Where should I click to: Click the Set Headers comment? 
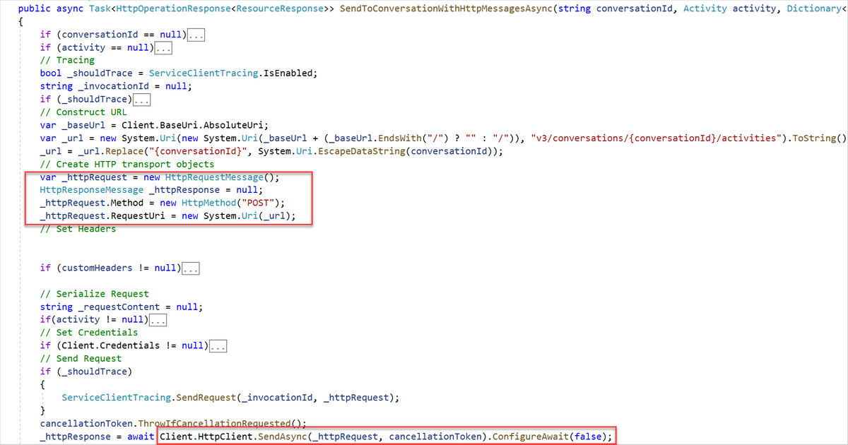[78, 228]
